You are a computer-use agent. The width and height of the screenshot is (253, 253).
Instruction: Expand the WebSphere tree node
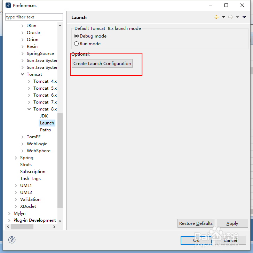[x=23, y=151]
